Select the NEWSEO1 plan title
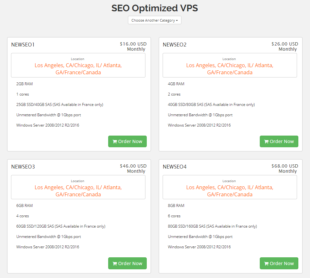This screenshot has width=310, height=278. (x=23, y=45)
